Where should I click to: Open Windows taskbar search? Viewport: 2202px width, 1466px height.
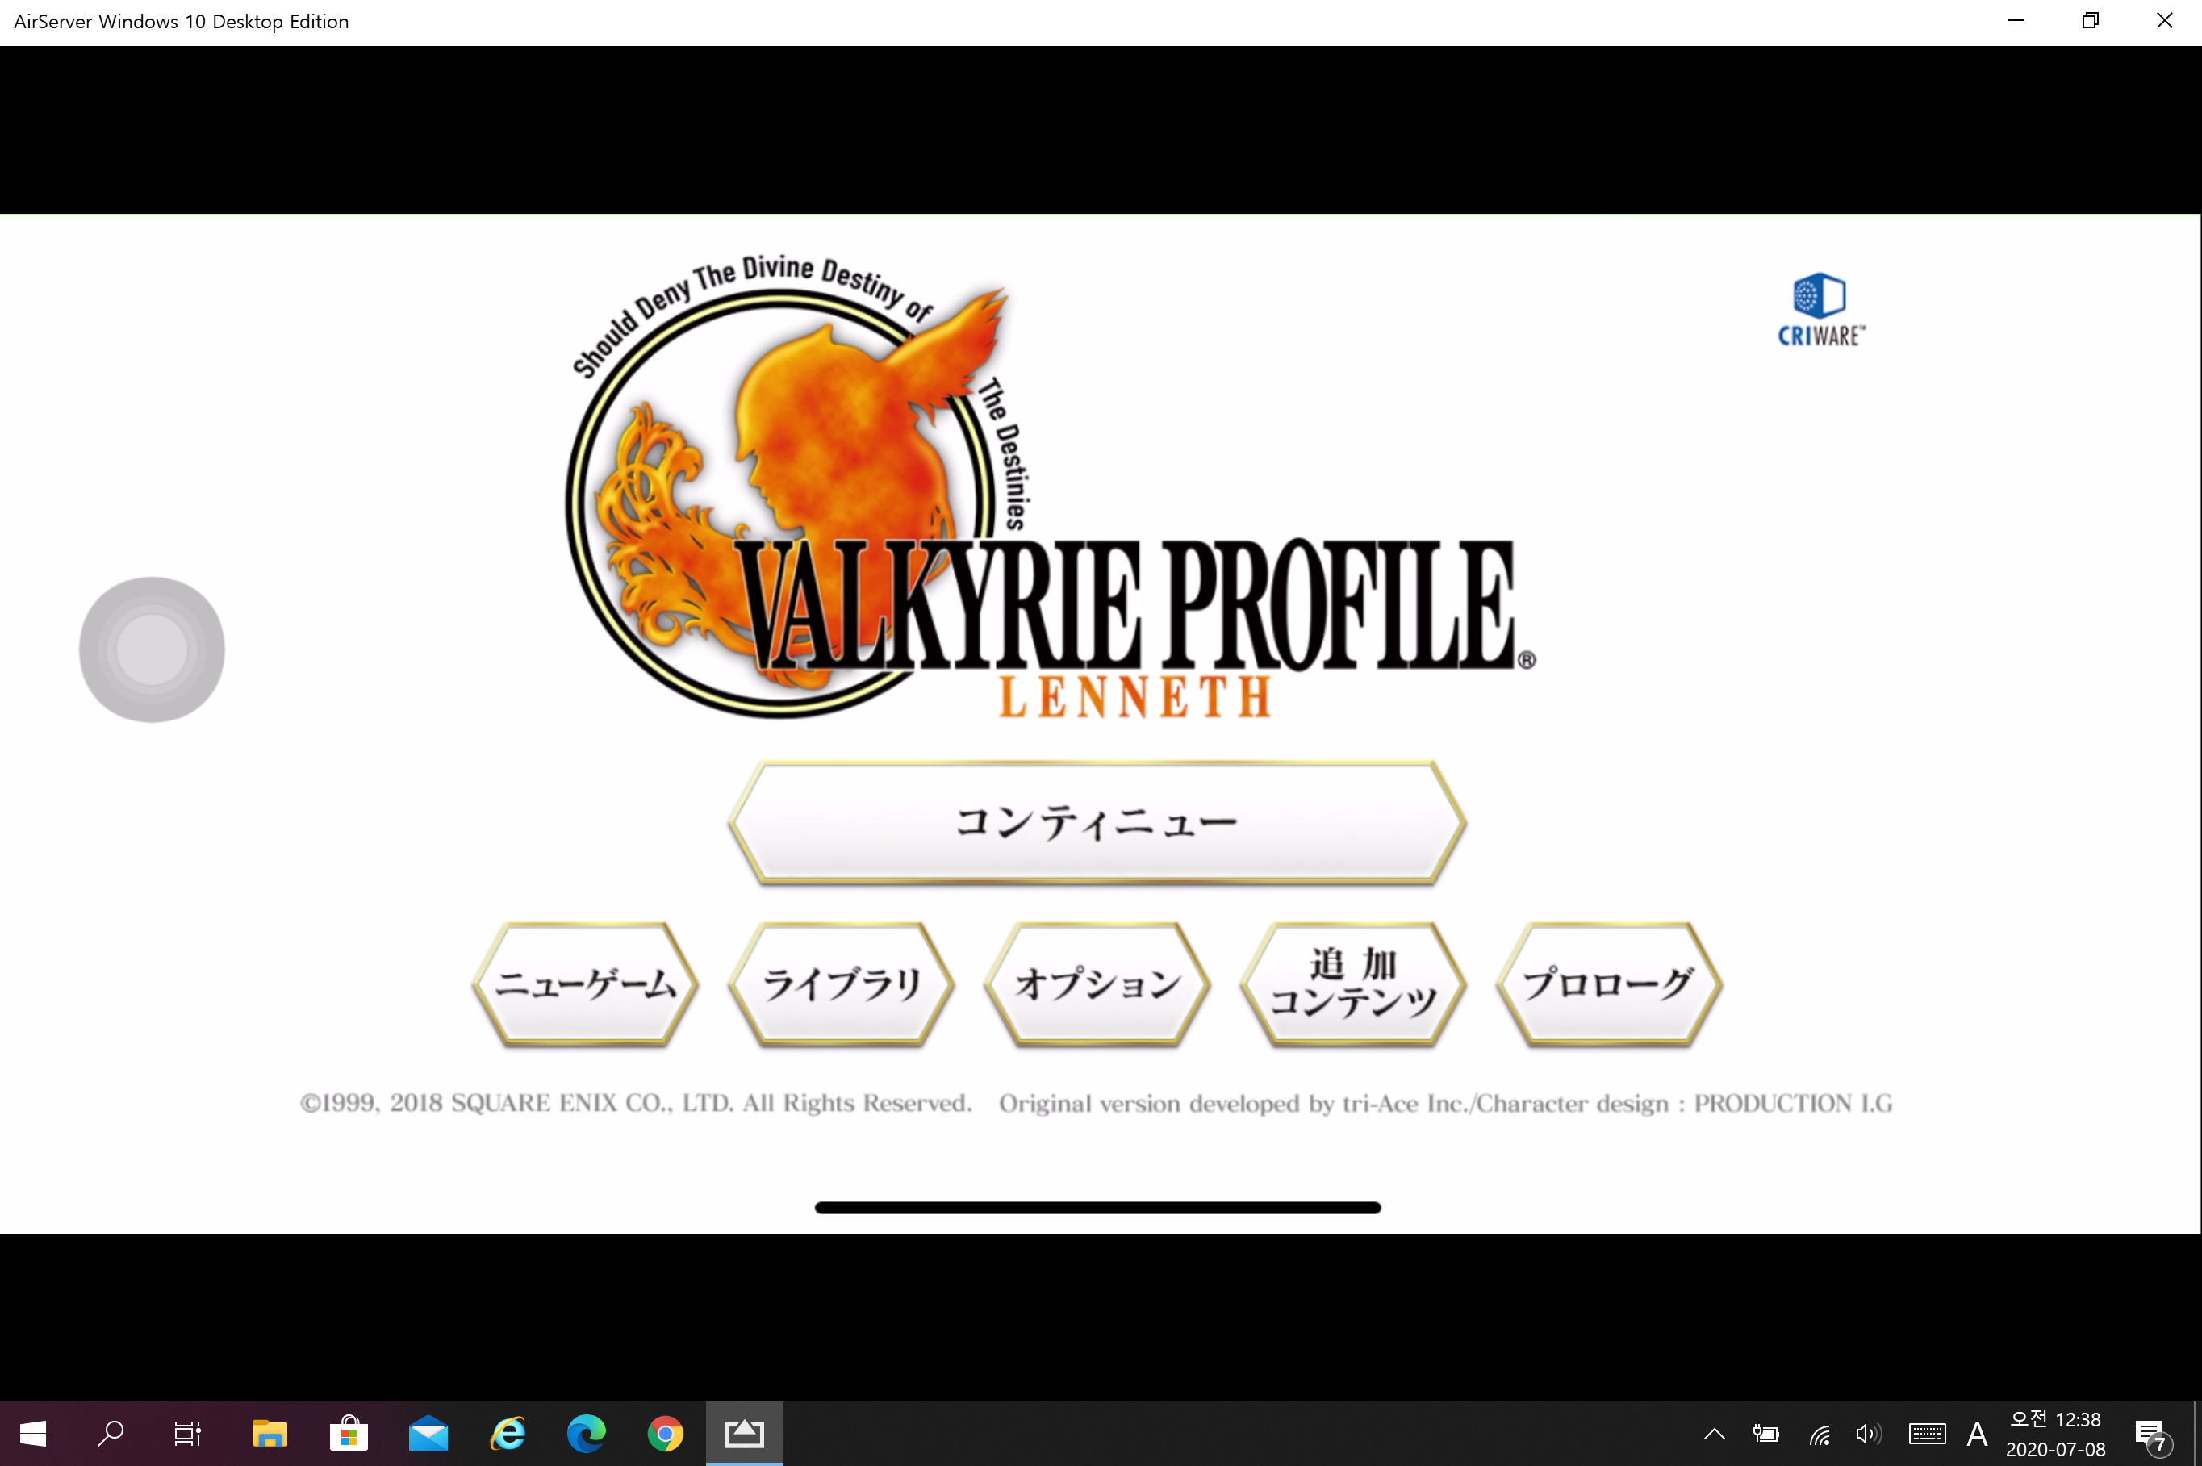(x=111, y=1433)
